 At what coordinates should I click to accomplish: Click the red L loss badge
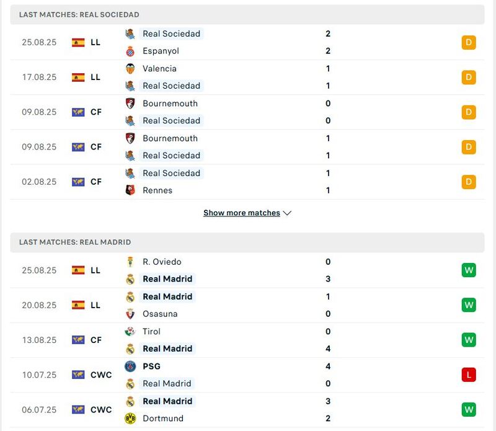469,375
